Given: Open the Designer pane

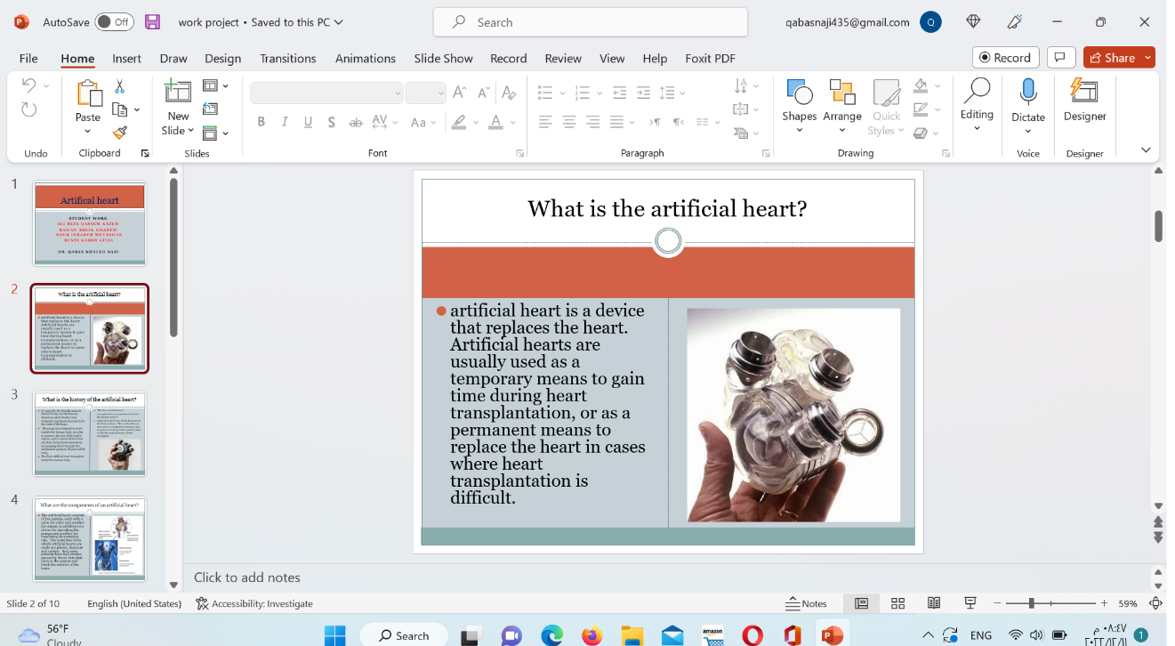Looking at the screenshot, I should tap(1084, 100).
